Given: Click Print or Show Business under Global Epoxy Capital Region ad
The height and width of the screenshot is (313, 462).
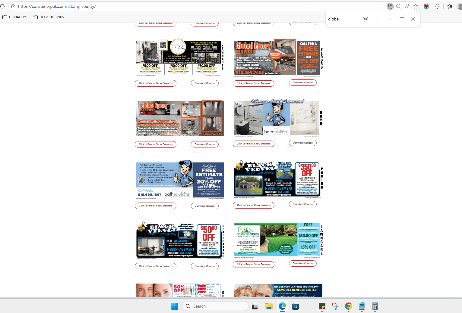Looking at the screenshot, I should pos(156,144).
